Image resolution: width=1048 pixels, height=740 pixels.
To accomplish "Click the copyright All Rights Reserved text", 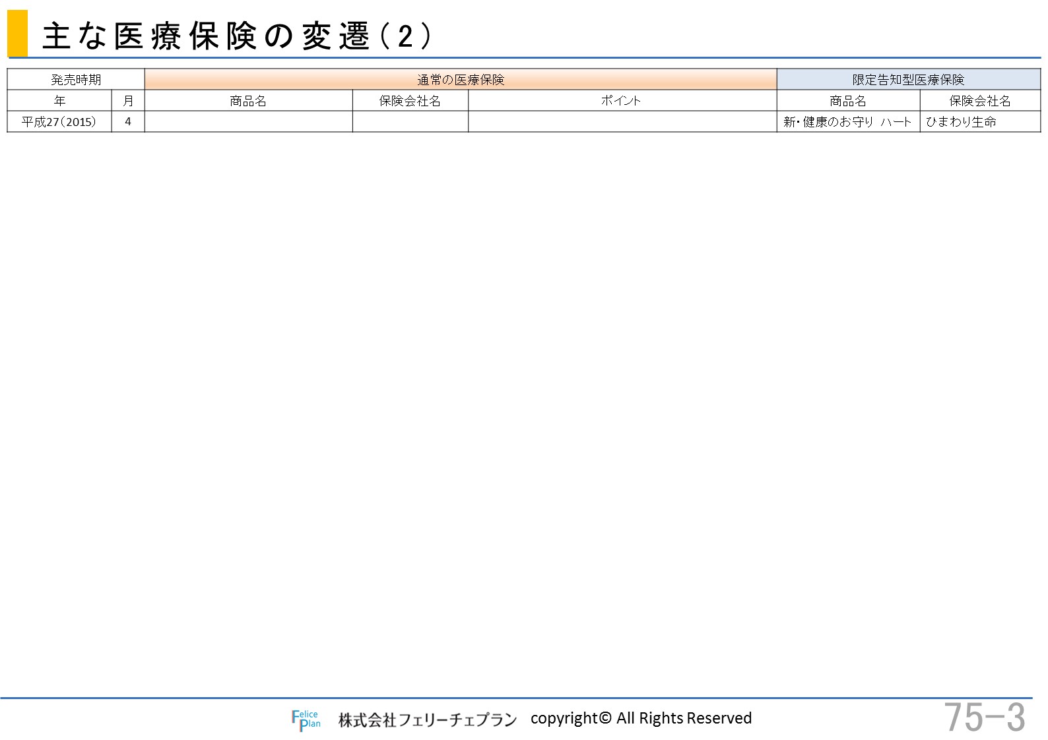I will pos(641,718).
